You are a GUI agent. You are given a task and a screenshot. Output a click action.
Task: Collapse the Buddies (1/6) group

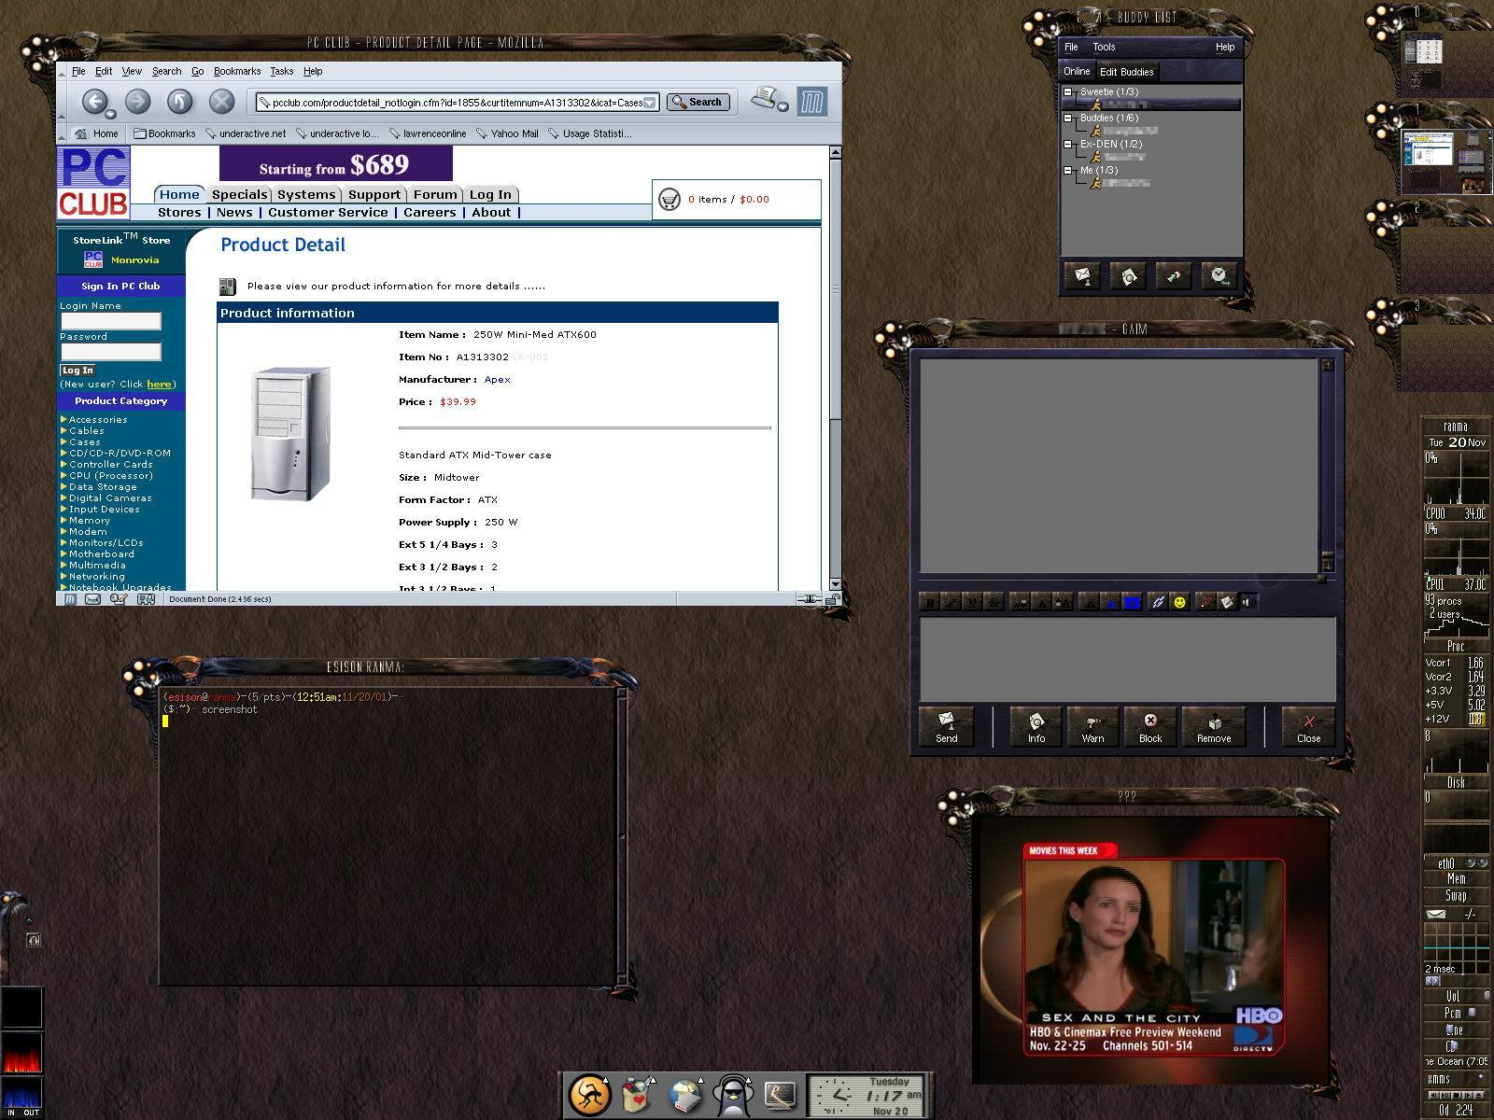click(x=1069, y=119)
